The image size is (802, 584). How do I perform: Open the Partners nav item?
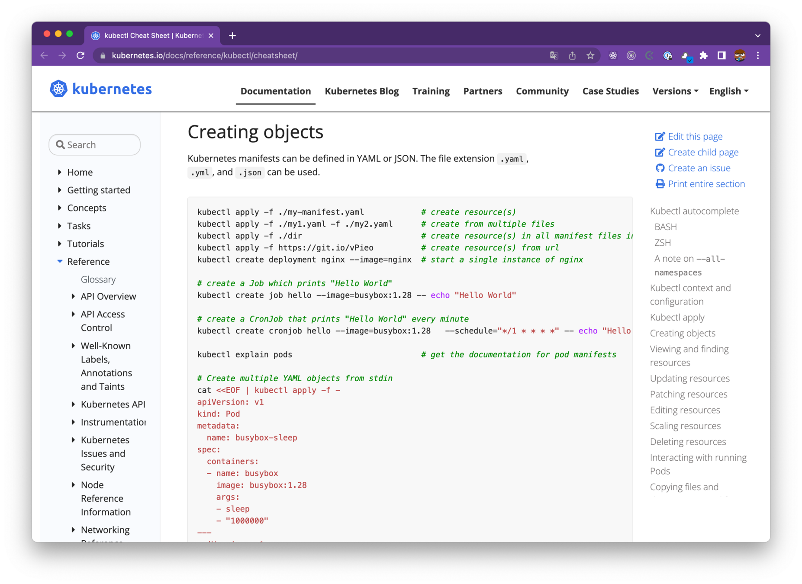483,91
